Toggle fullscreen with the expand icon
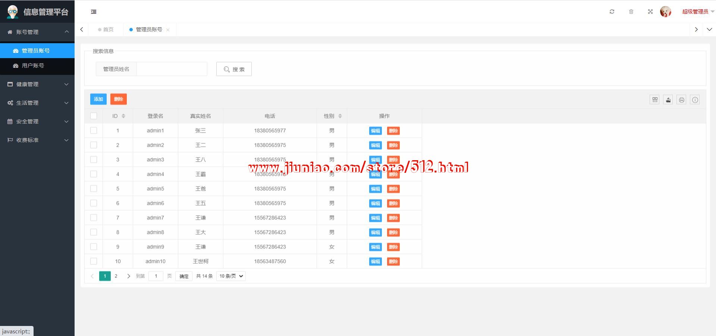716x336 pixels. pos(650,12)
